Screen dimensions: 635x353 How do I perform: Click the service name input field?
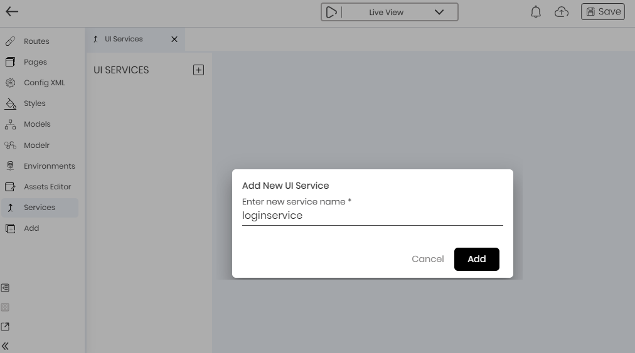(x=373, y=216)
